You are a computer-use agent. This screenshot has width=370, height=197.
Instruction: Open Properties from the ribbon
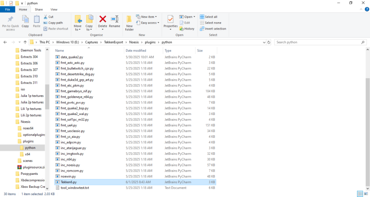click(x=170, y=21)
